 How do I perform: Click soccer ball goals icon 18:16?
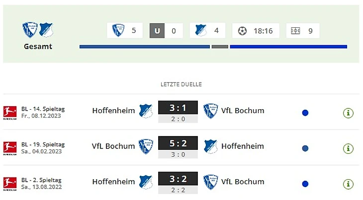click(x=242, y=31)
